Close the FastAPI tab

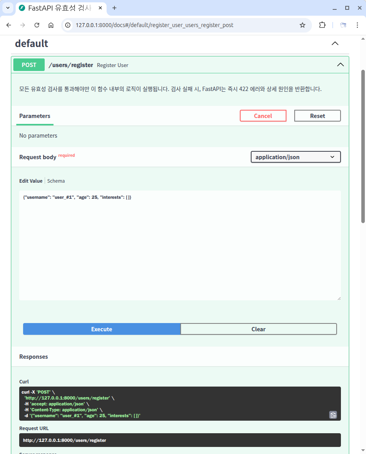coord(100,8)
